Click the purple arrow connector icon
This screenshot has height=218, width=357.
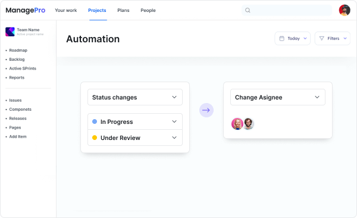pos(206,110)
